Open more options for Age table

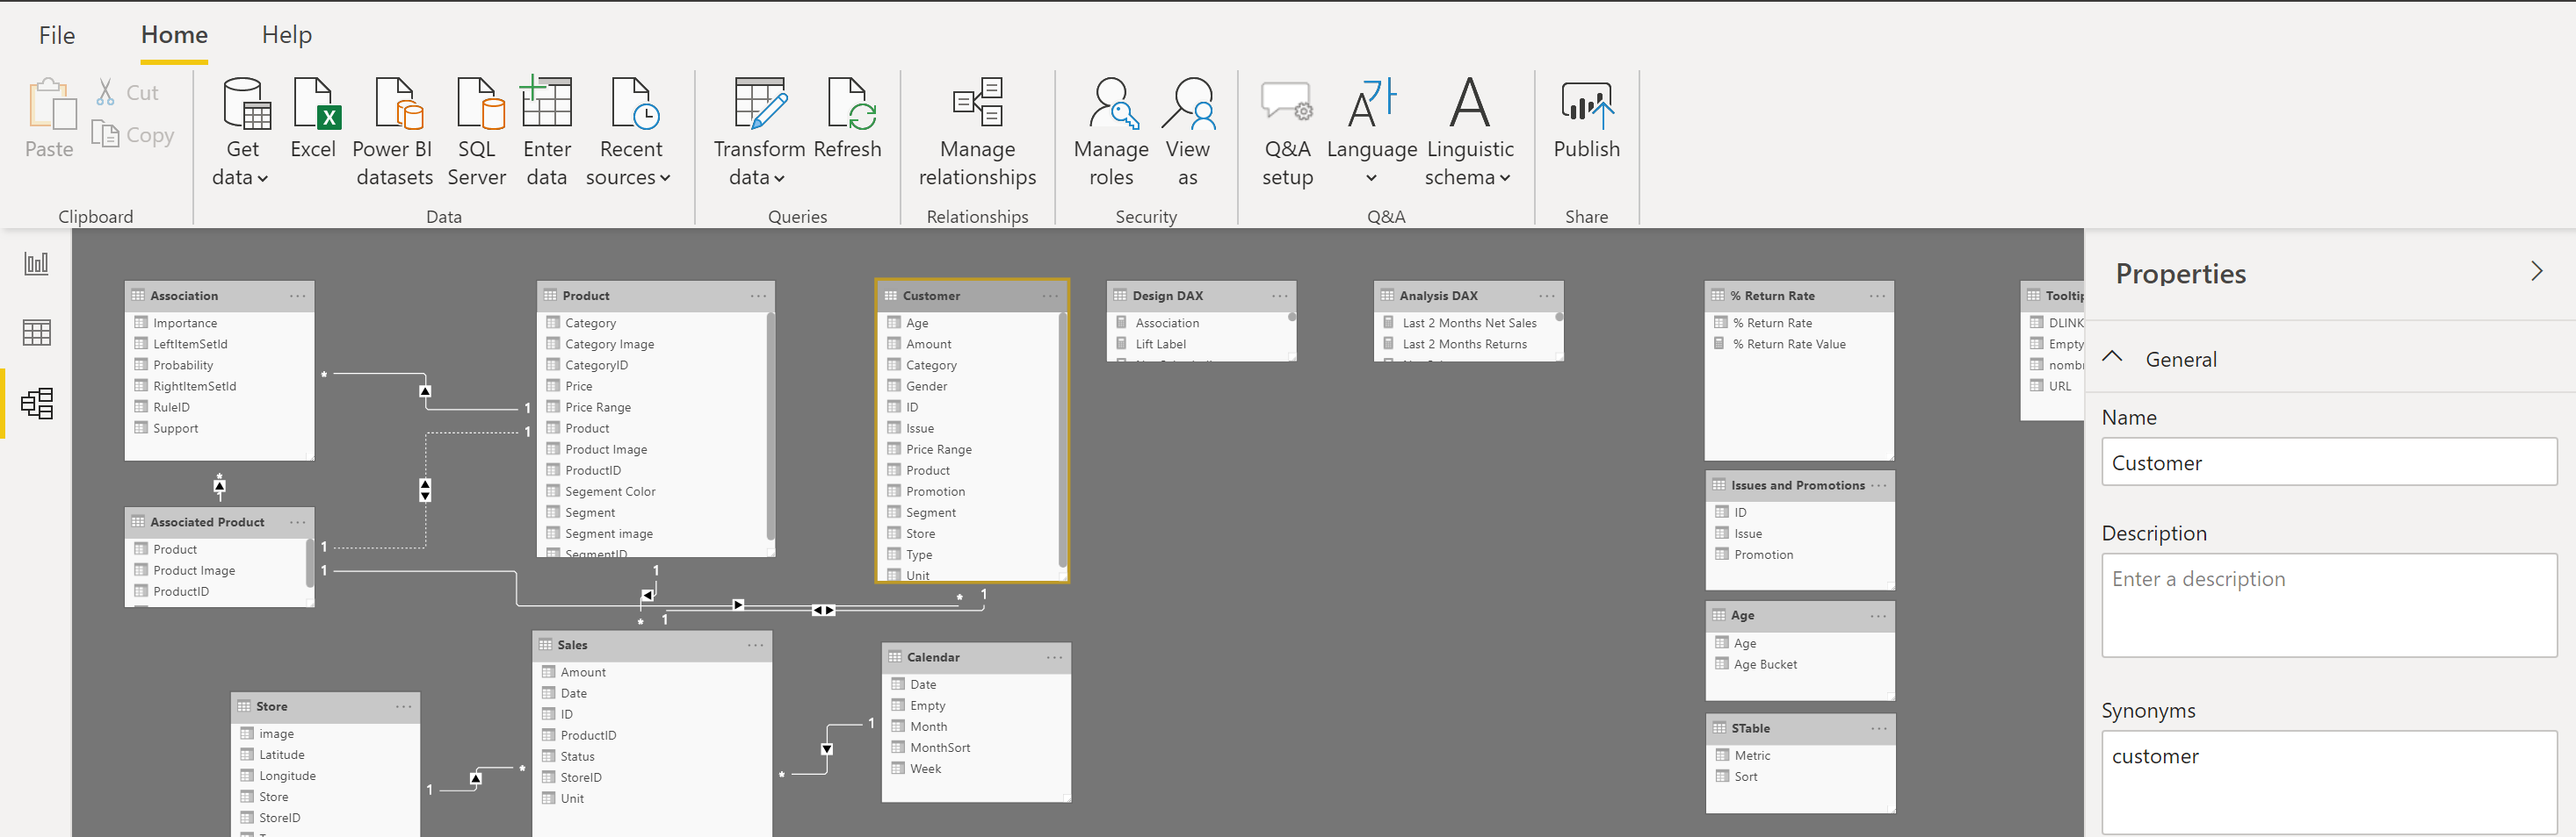point(1878,616)
